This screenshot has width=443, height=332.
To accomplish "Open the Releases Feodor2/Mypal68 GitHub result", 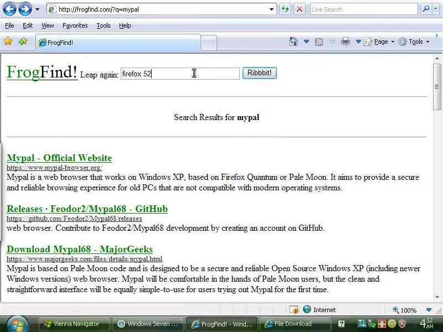I will pyautogui.click(x=87, y=209).
